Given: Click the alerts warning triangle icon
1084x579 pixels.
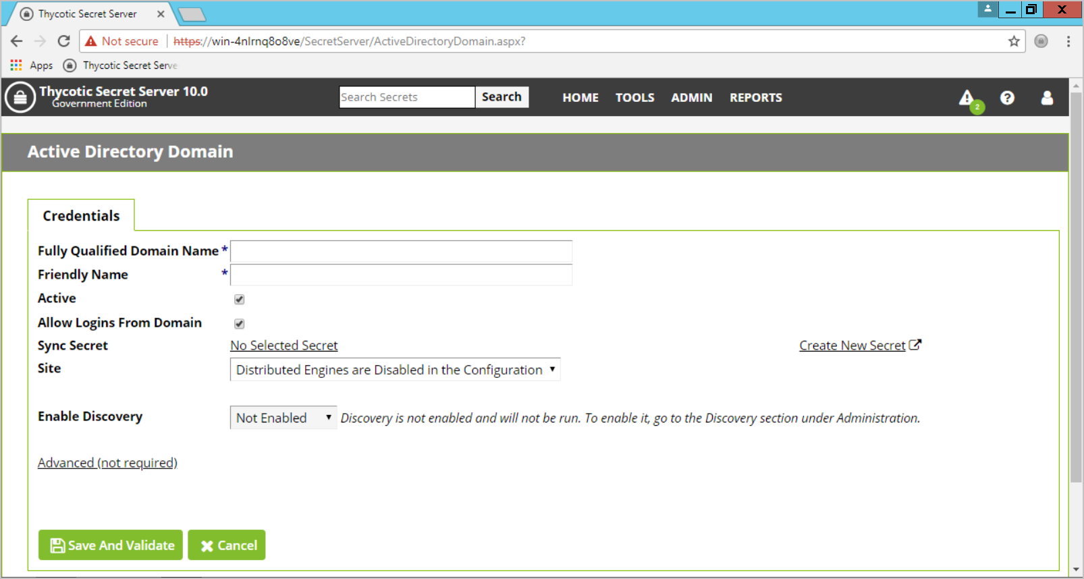Looking at the screenshot, I should [x=967, y=98].
